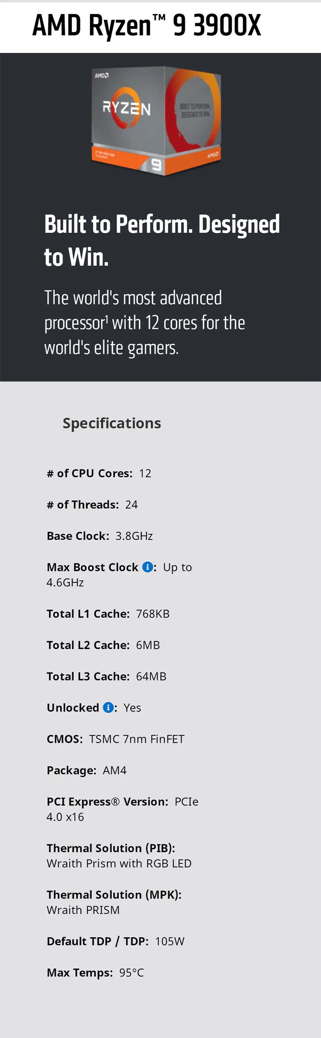Click the Default TDP 105W row
Viewport: 321px width, 1038px height.
point(116,941)
